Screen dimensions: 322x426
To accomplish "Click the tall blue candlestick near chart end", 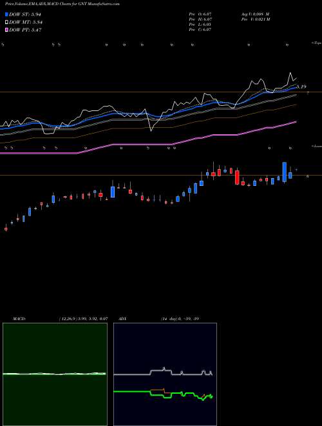I will tap(284, 172).
